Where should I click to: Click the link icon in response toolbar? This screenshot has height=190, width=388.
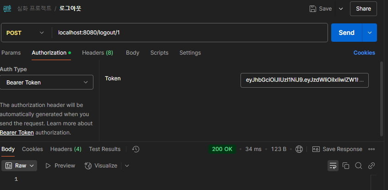[372, 166]
